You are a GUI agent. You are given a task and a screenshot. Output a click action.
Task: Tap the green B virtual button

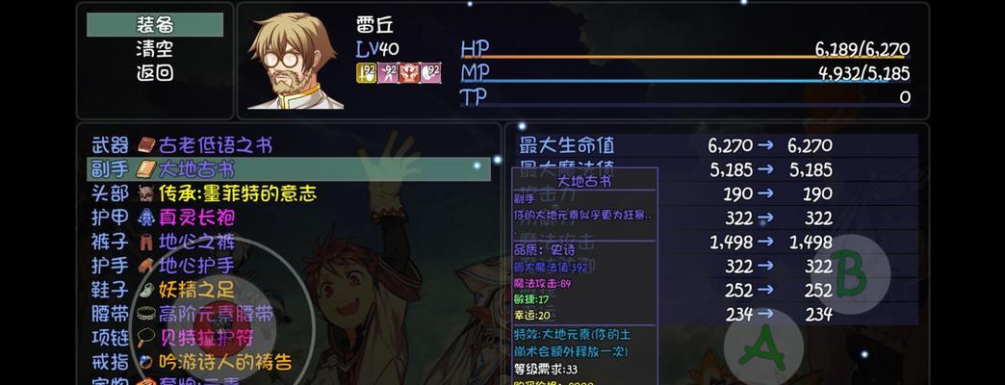[x=851, y=273]
